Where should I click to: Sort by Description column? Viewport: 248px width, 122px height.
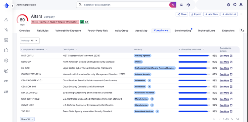coord(70,50)
